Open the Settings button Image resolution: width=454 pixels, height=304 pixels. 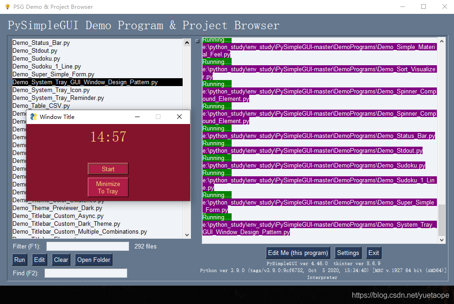348,253
